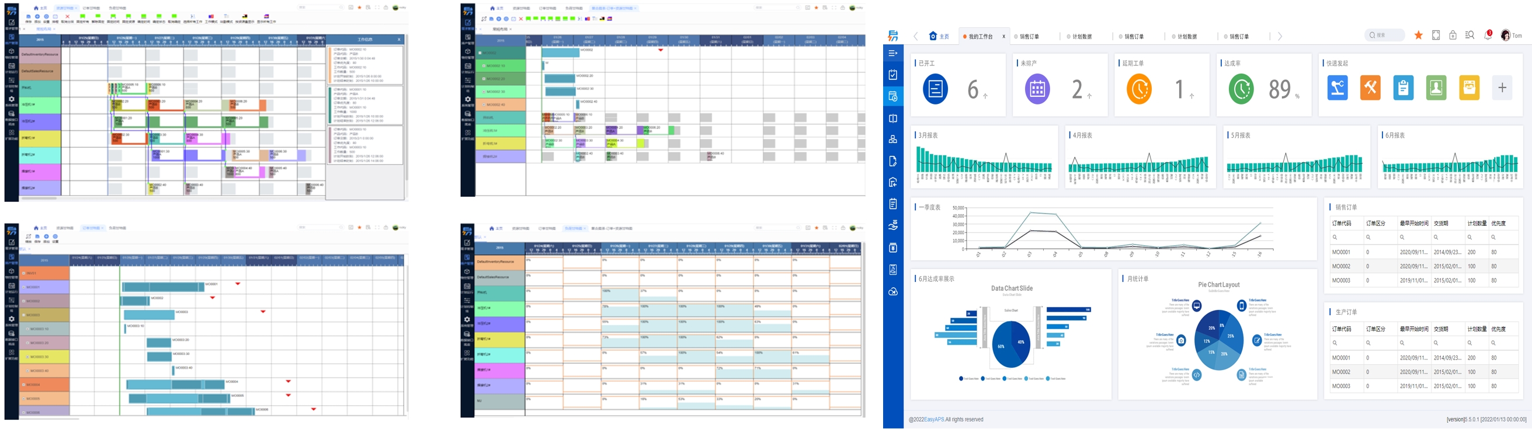
Task: Collapse the MO0003 row in order Gantt
Action: (24, 315)
